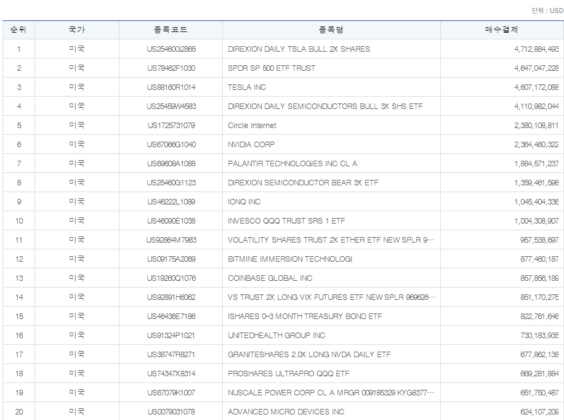Click stock code US78462F1030
Viewport: 564px width, 420px height.
pos(171,68)
